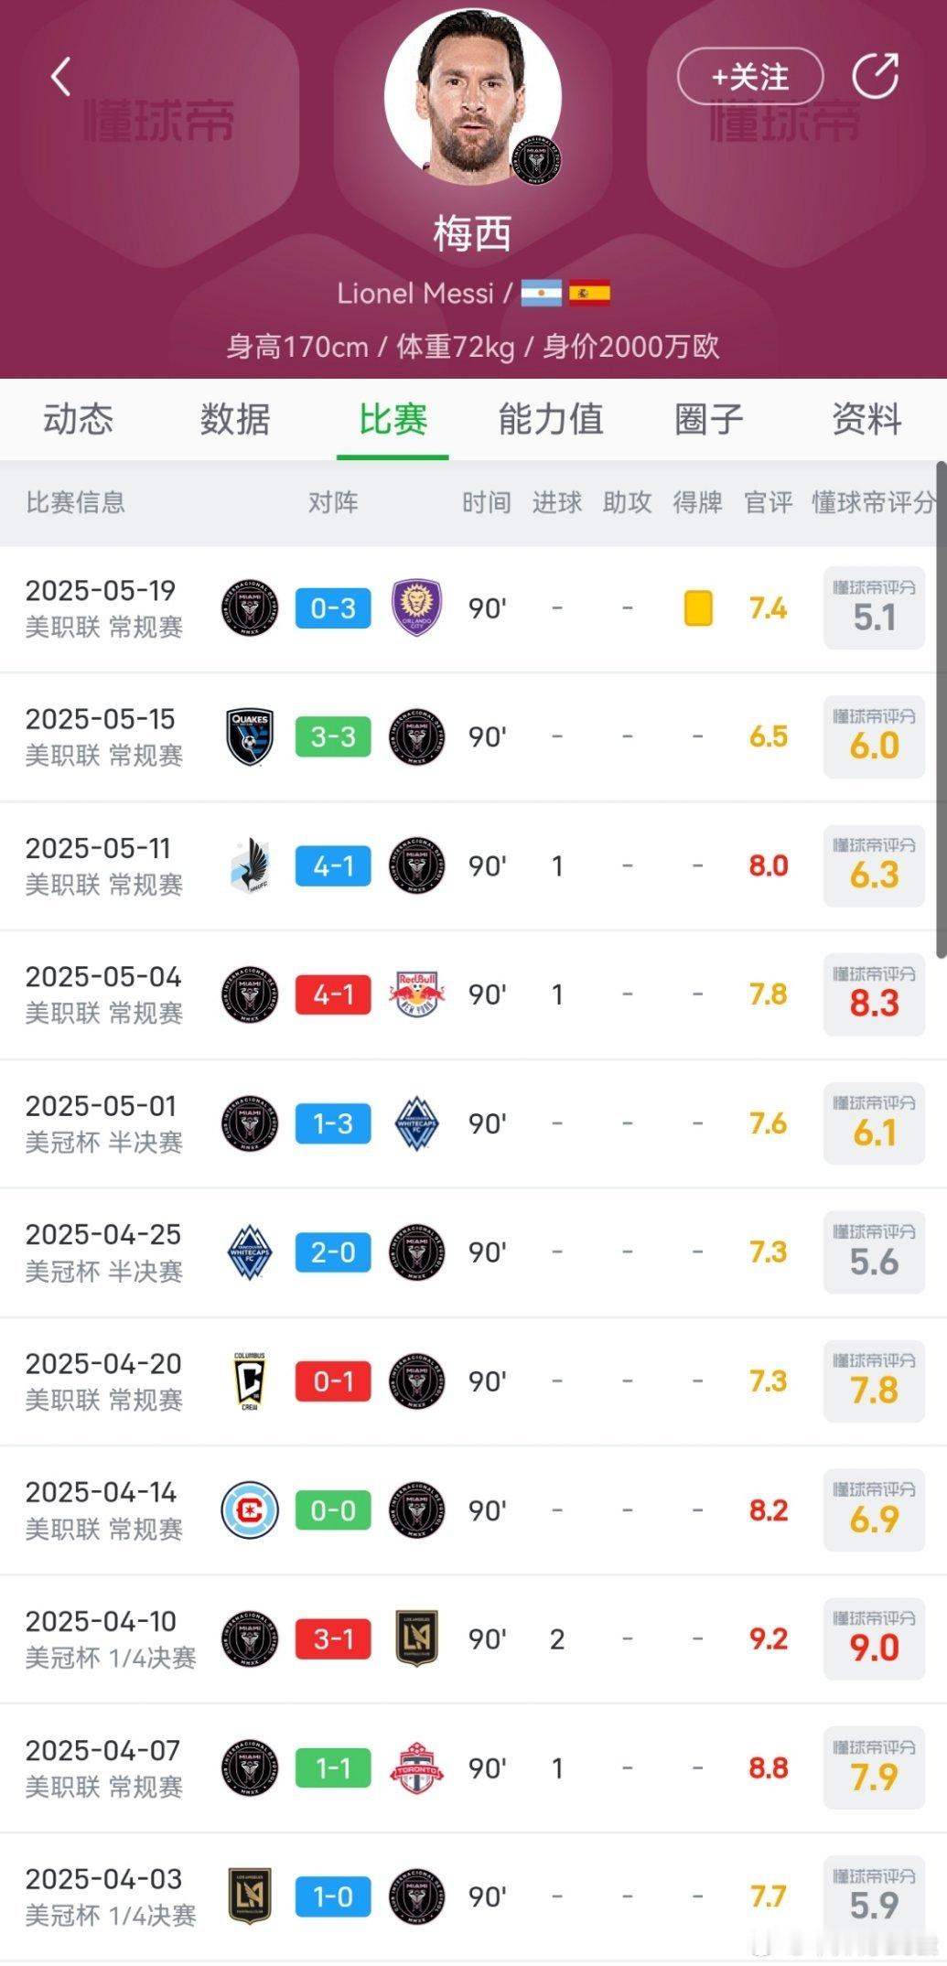Open the 资料 tab
The height and width of the screenshot is (1966, 947).
pyautogui.click(x=866, y=419)
